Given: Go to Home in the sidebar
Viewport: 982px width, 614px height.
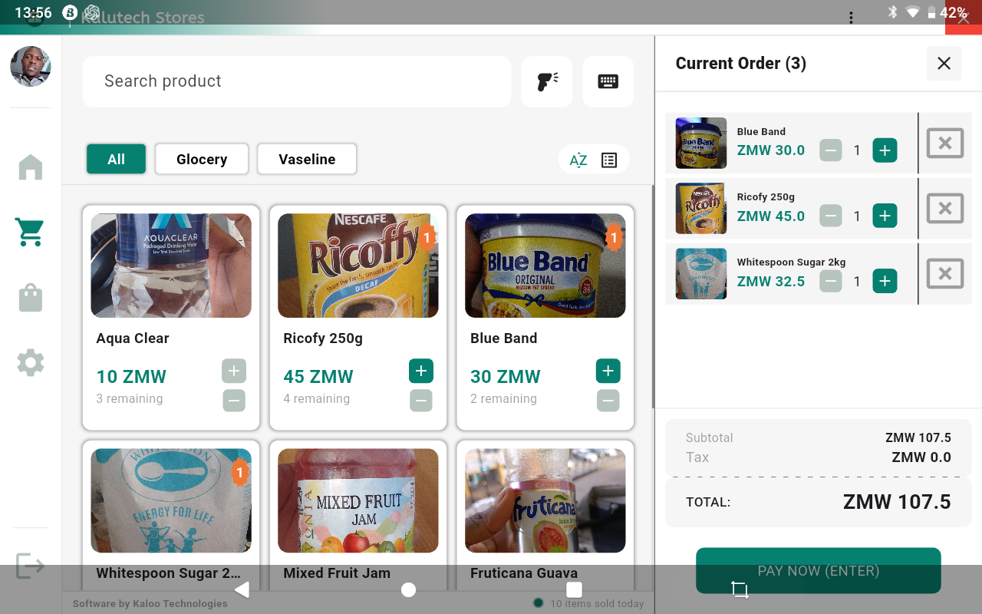Looking at the screenshot, I should click(31, 167).
